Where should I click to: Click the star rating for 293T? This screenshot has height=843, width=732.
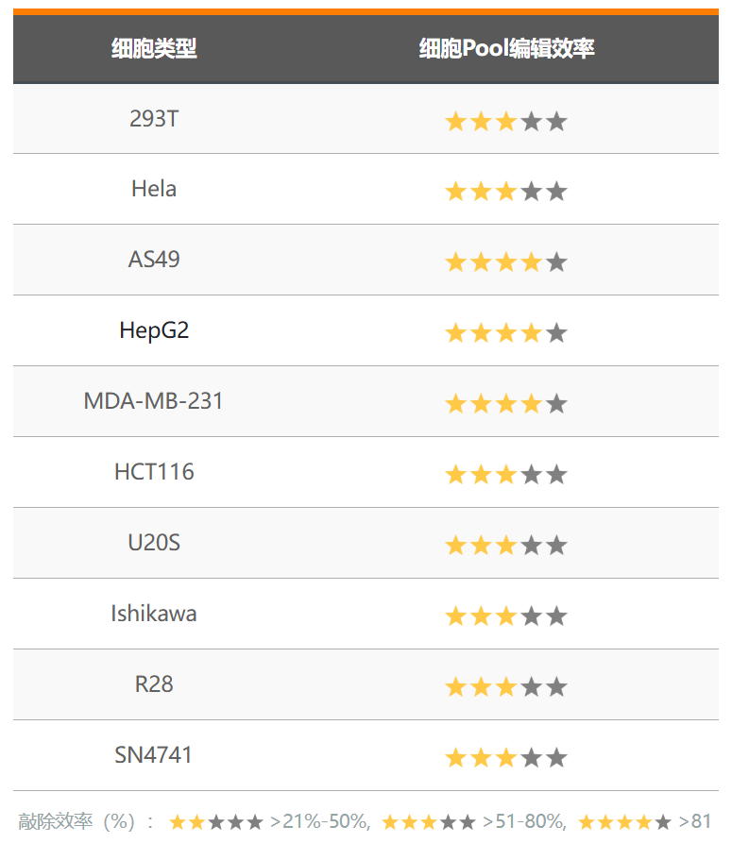point(505,121)
